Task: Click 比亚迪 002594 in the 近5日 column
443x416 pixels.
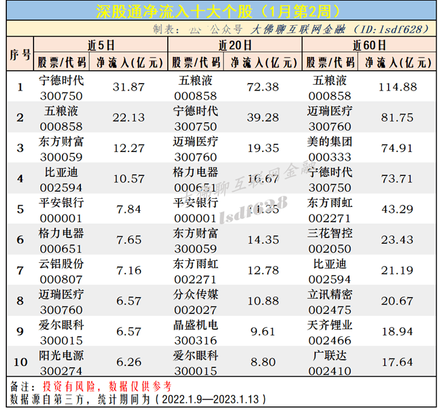Action: coord(61,179)
